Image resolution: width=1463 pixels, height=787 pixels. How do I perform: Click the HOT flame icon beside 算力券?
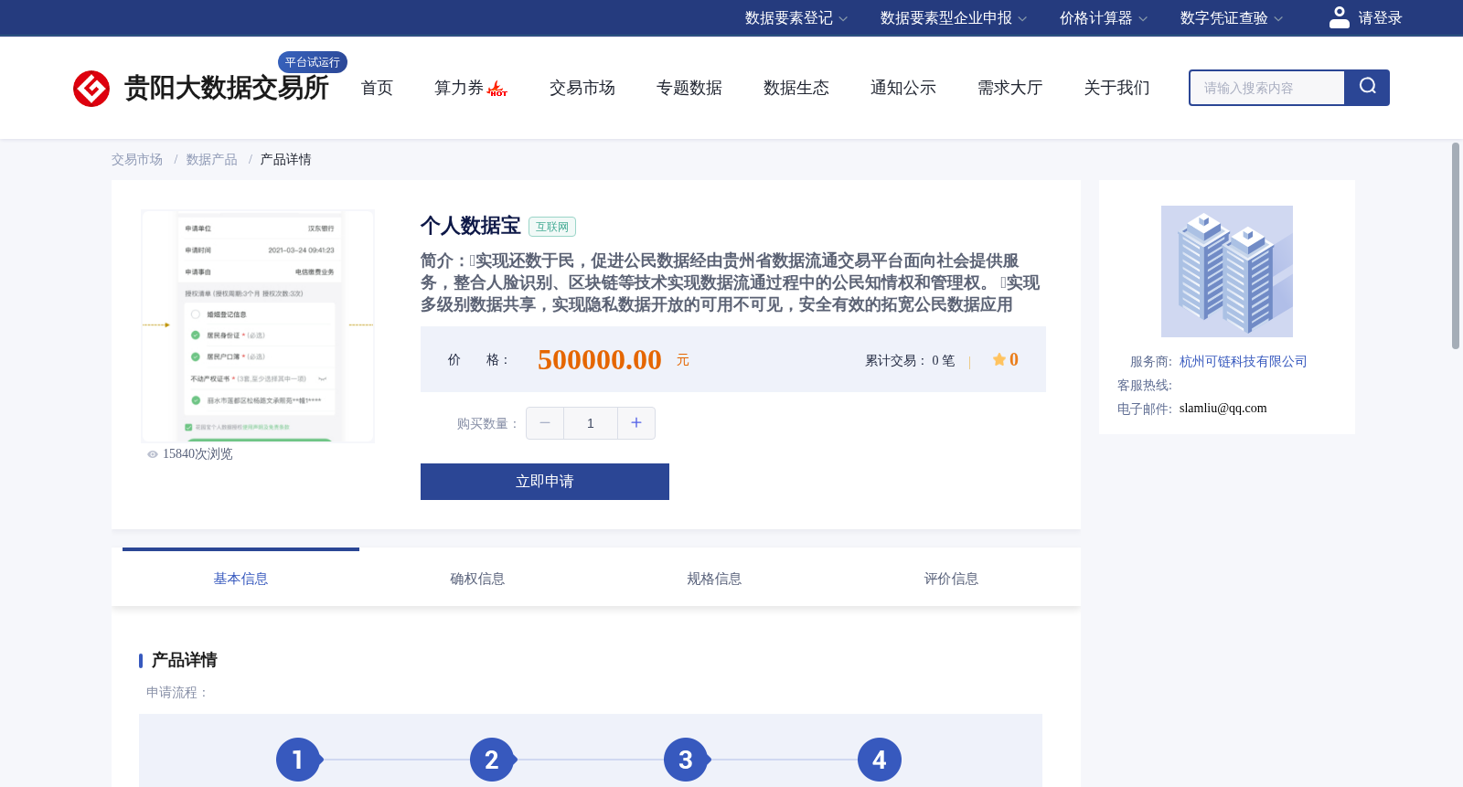pyautogui.click(x=497, y=89)
